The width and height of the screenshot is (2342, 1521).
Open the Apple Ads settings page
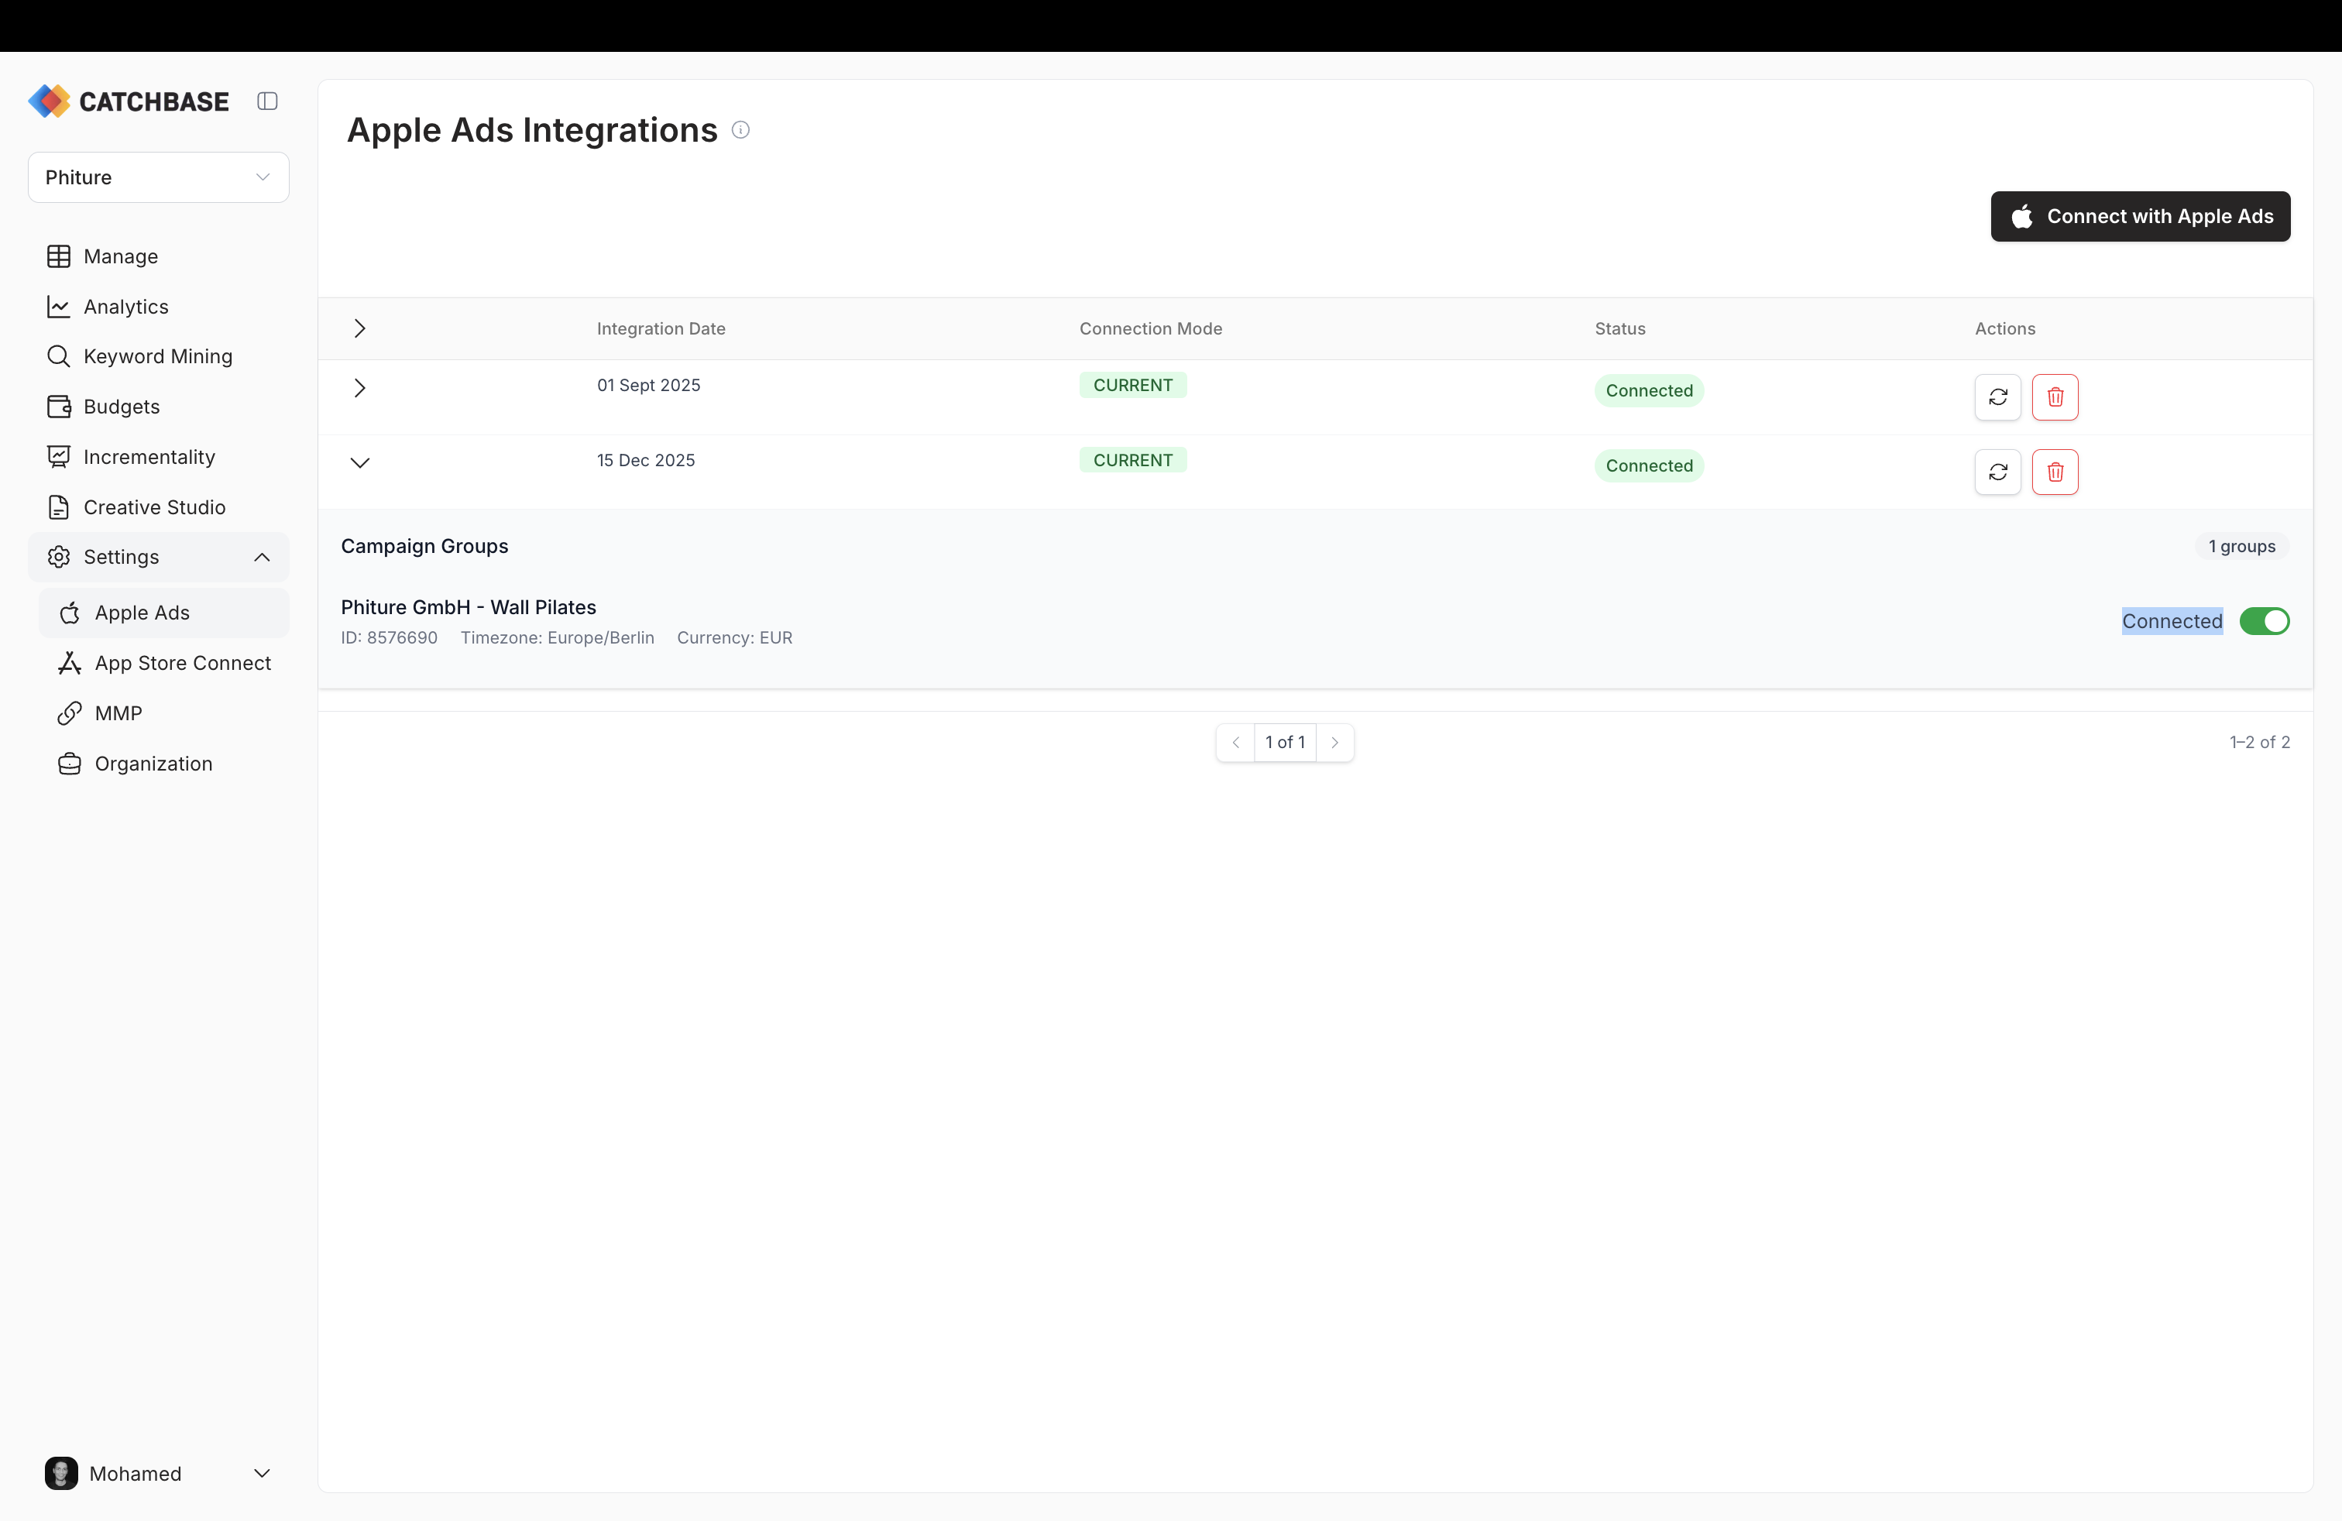tap(142, 612)
